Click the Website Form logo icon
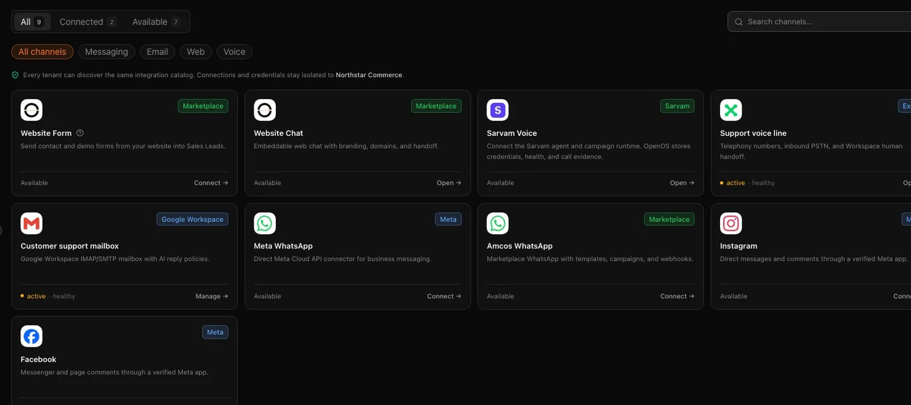 [32, 110]
